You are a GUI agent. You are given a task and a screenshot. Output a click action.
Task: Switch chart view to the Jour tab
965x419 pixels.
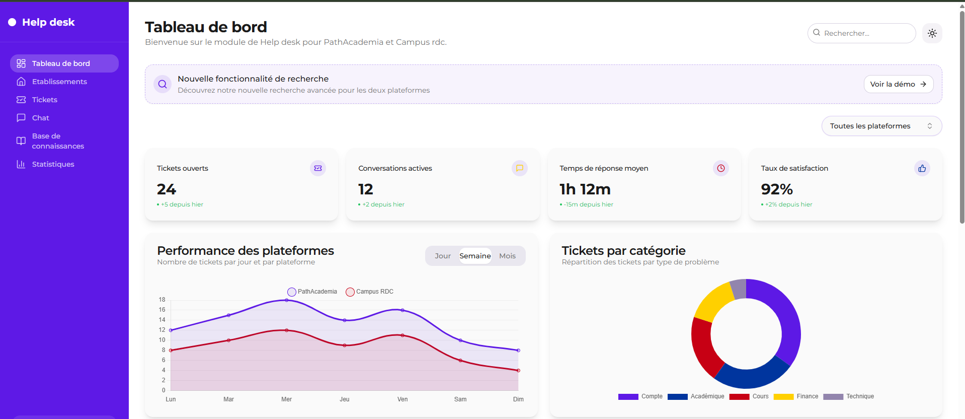coord(443,256)
